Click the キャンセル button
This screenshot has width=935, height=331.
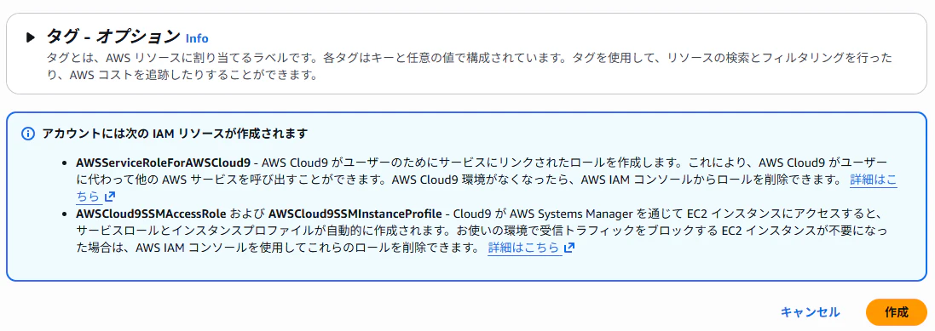click(x=811, y=312)
